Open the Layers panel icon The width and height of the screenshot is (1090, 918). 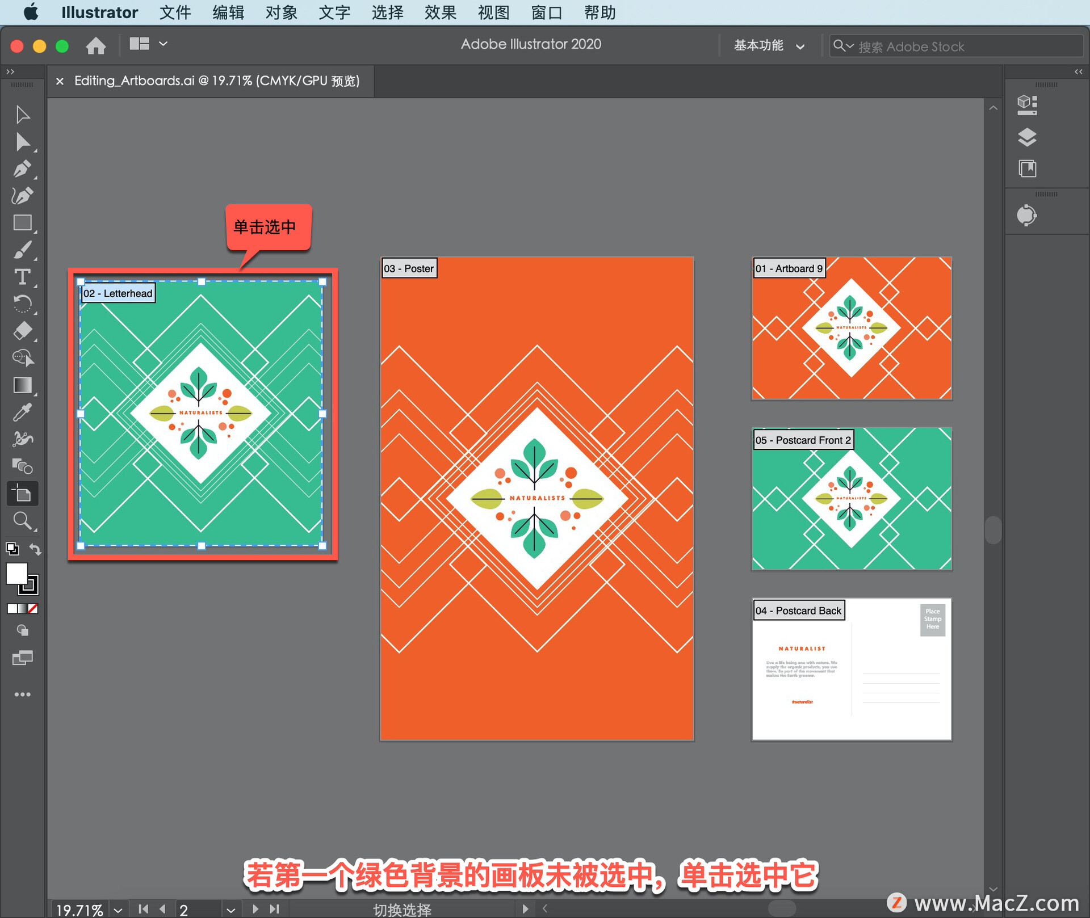(x=1027, y=137)
